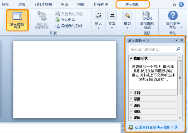Expand the 注释 category

pyautogui.click(x=153, y=93)
